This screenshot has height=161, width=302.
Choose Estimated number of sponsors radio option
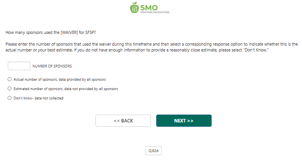point(10,88)
